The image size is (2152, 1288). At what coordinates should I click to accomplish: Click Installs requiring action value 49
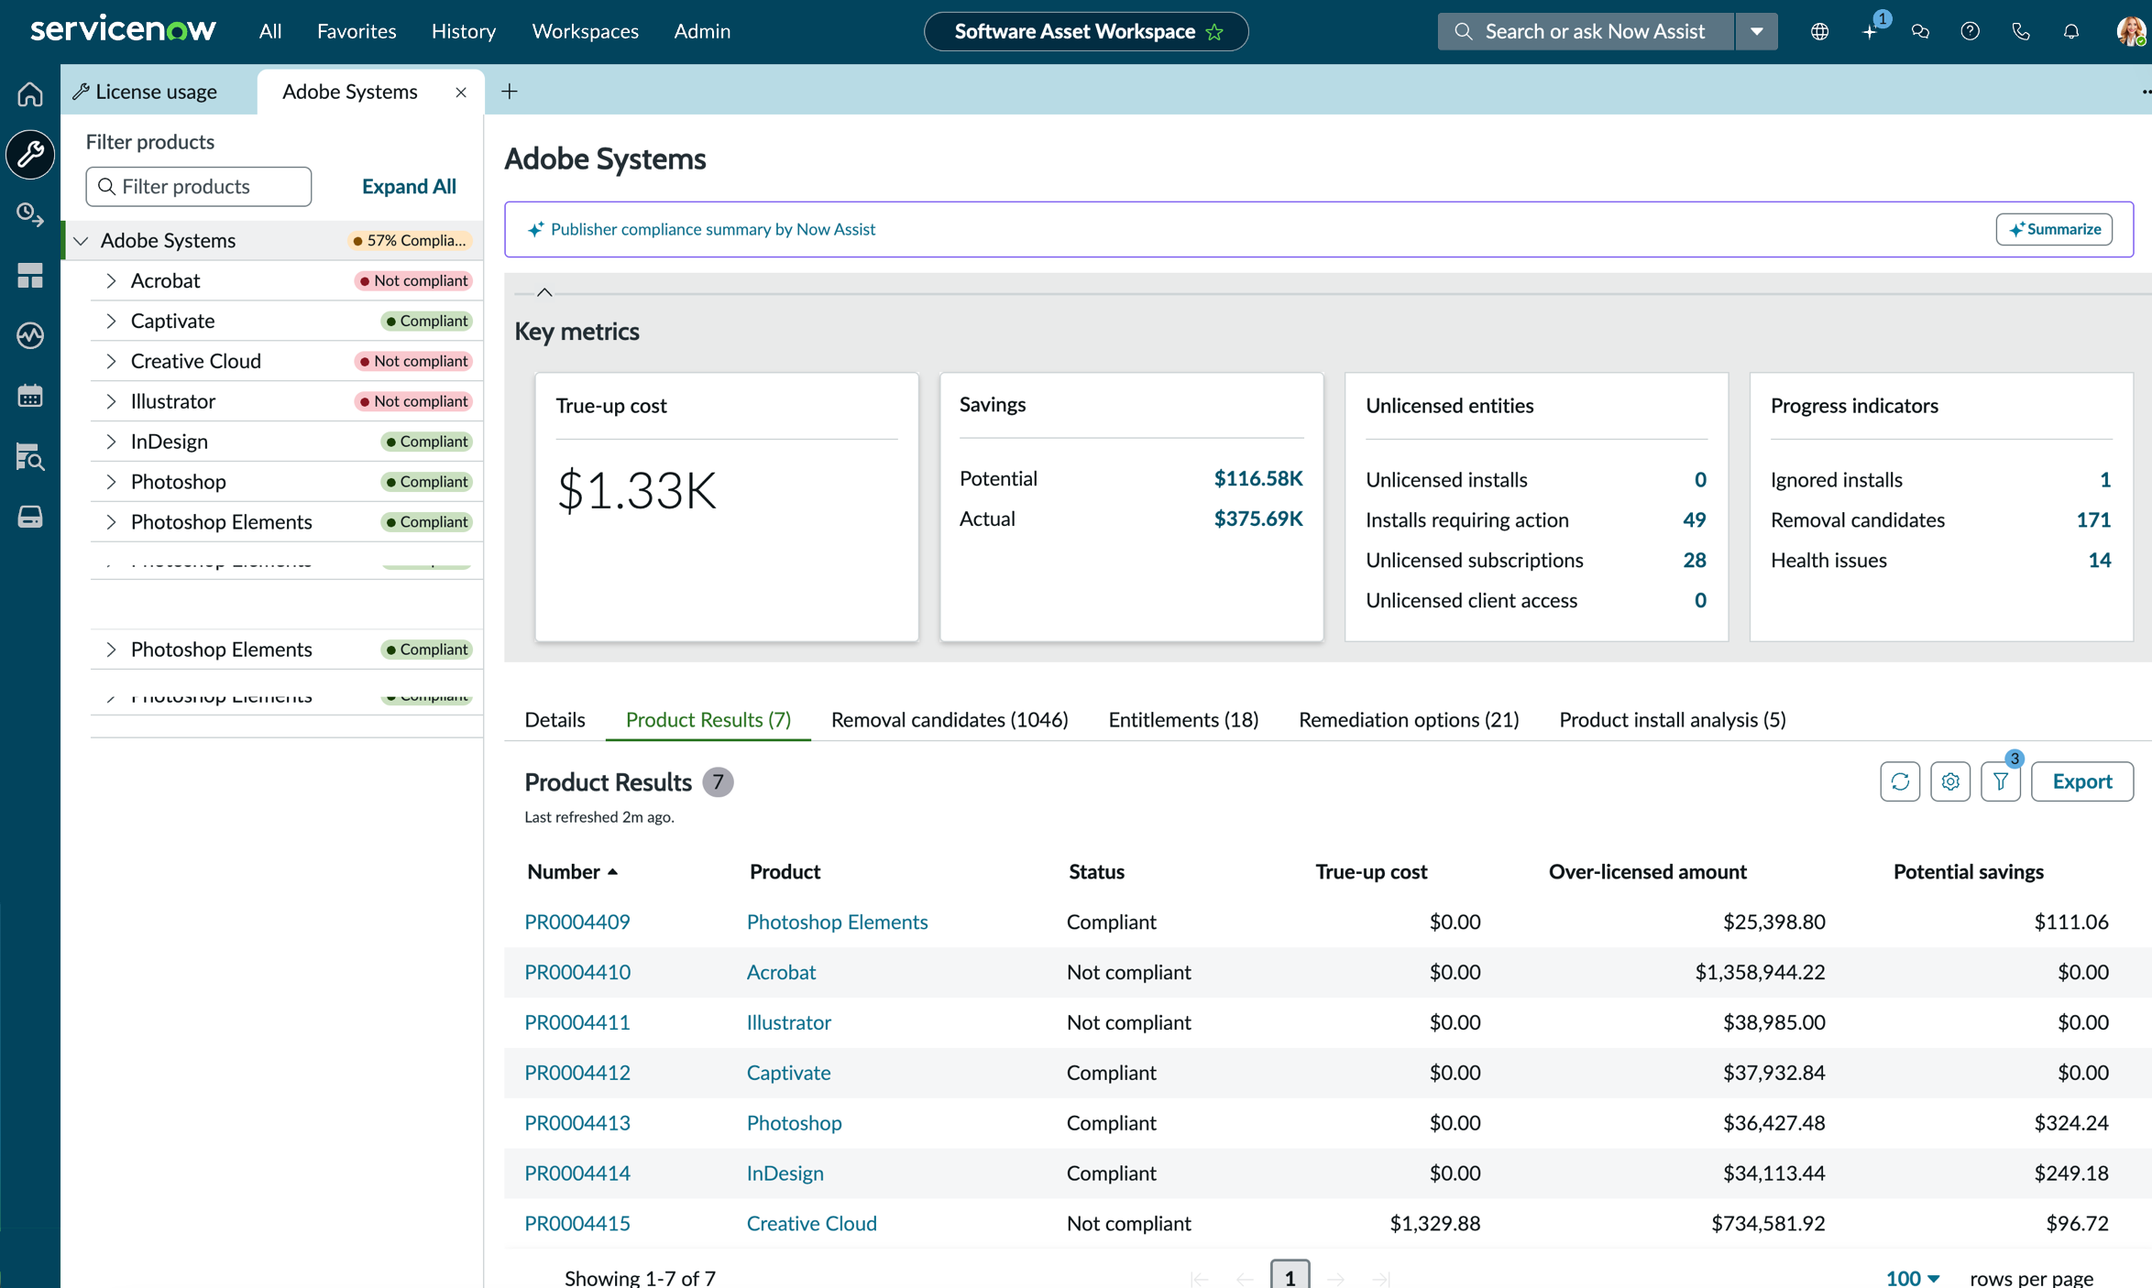point(1694,519)
